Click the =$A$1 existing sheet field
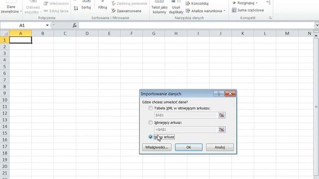The height and width of the screenshot is (179, 319). 186,129
